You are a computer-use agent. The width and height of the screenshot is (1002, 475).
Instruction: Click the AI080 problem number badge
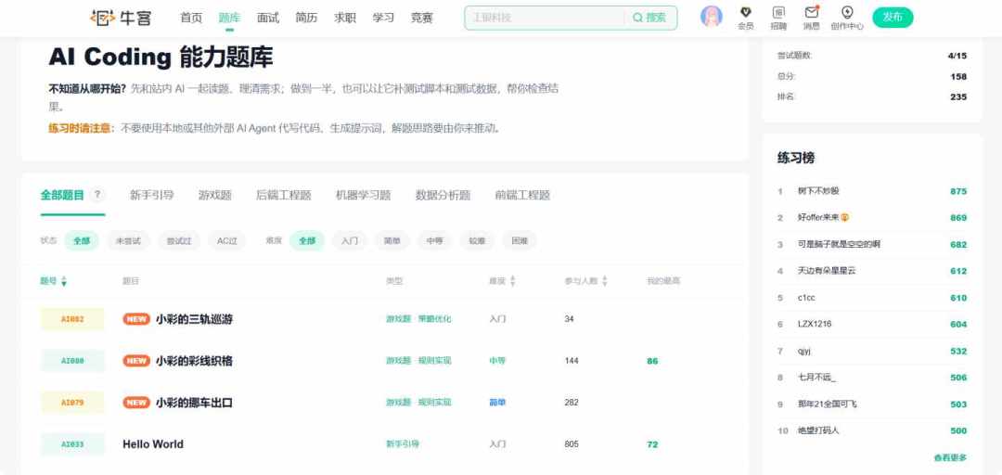point(72,361)
